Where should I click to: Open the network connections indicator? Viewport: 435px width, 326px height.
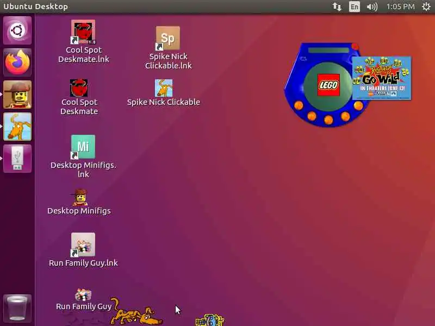pos(337,7)
